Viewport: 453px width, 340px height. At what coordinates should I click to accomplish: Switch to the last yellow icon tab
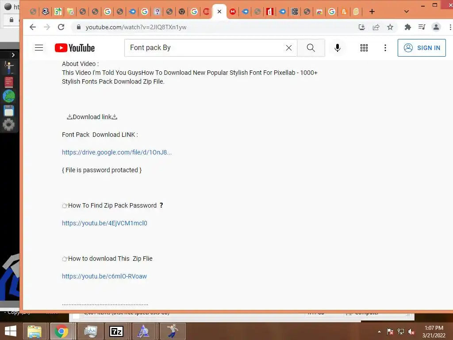[x=356, y=12]
